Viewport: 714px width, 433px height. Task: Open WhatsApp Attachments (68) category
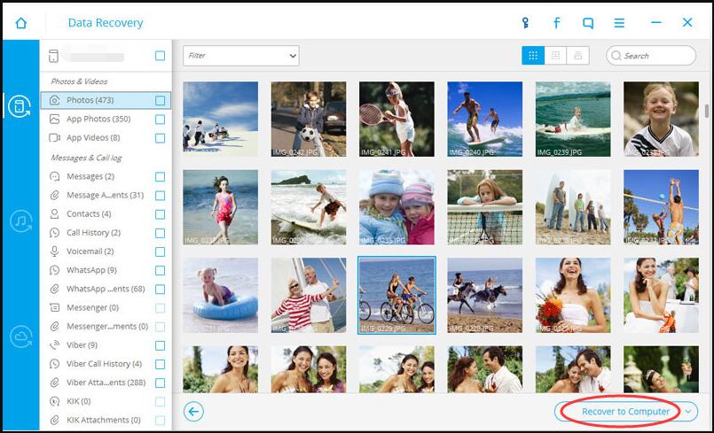point(106,289)
